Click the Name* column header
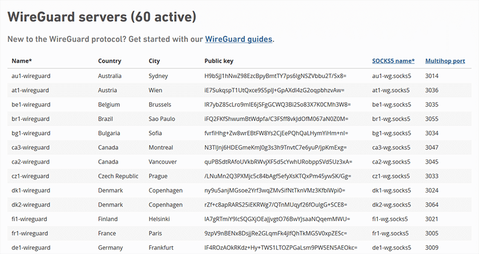 [22, 61]
